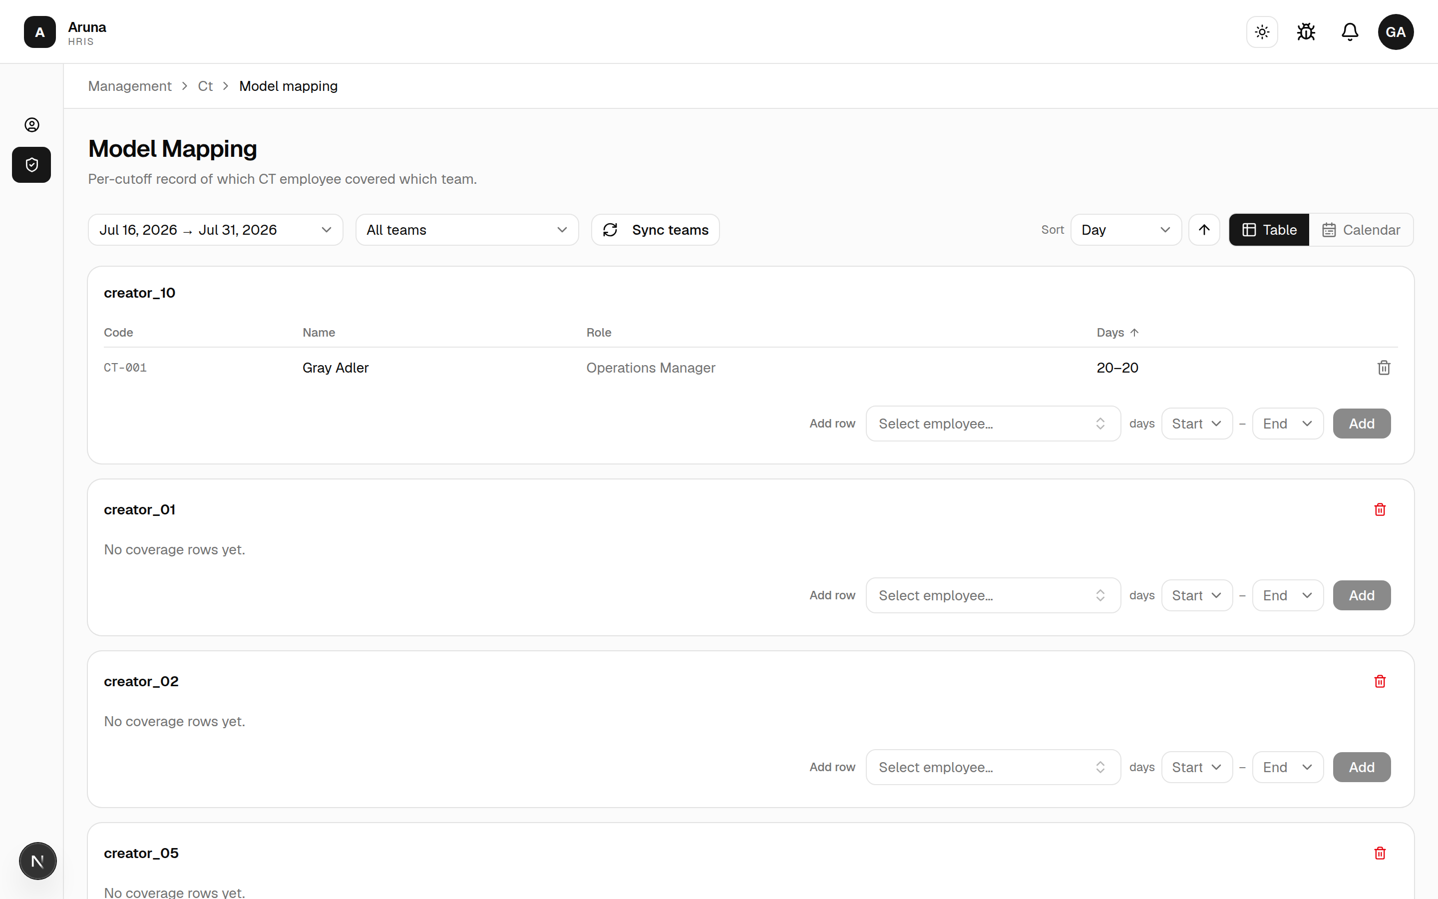Open Start day dropdown in creator_02

point(1197,768)
